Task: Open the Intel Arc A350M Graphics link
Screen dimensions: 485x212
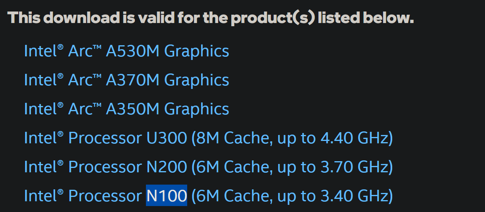Action: [x=127, y=109]
